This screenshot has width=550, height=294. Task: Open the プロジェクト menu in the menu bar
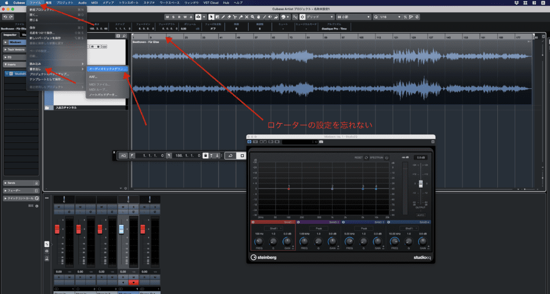(x=65, y=3)
